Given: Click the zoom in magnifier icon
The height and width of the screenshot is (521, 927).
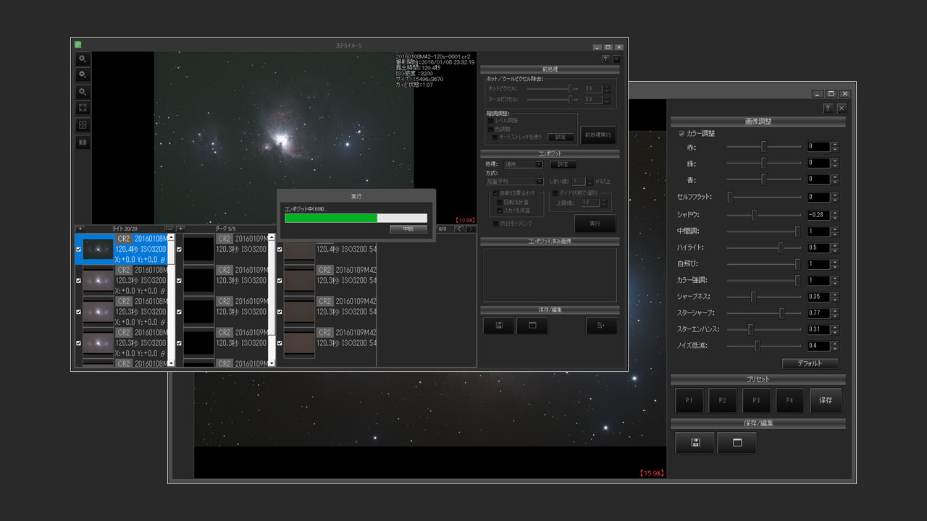Looking at the screenshot, I should tap(83, 59).
